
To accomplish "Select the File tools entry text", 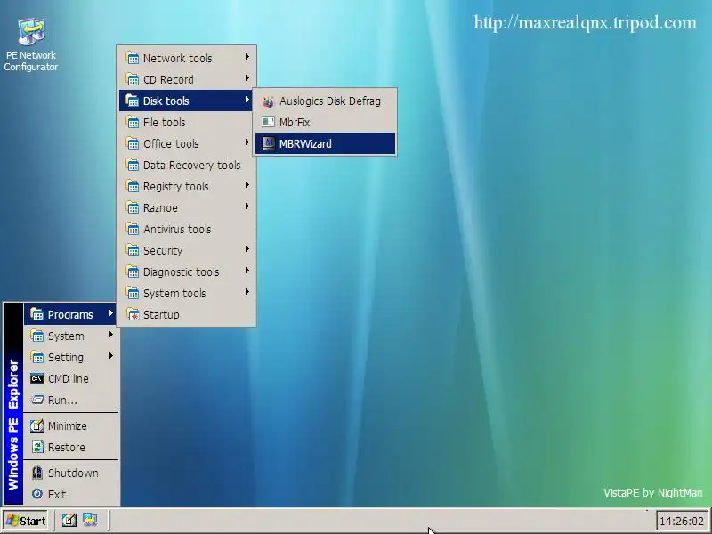I will (x=164, y=122).
